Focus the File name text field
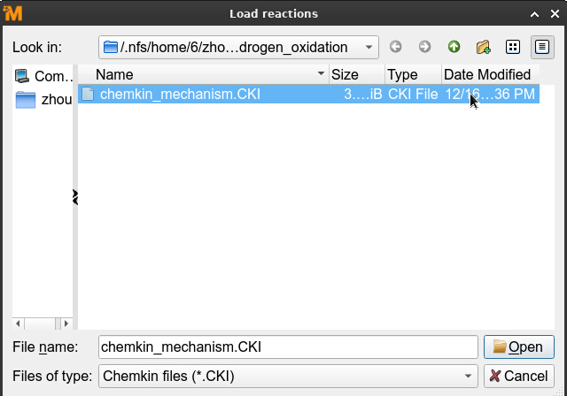The image size is (567, 396). point(287,346)
